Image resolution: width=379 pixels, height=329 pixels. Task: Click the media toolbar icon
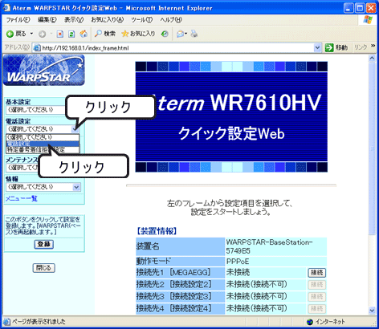165,34
